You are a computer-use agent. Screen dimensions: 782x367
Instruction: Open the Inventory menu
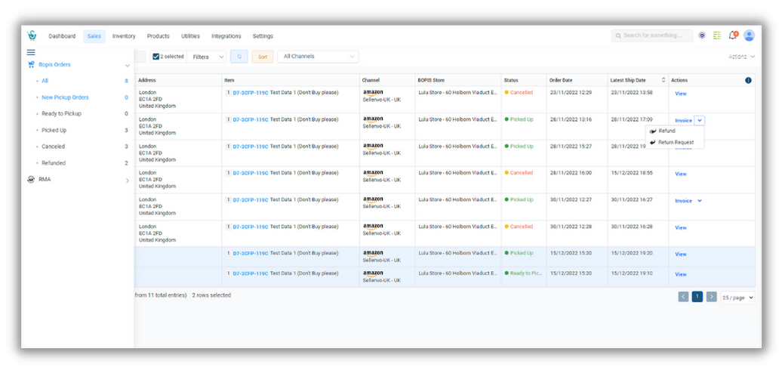124,36
